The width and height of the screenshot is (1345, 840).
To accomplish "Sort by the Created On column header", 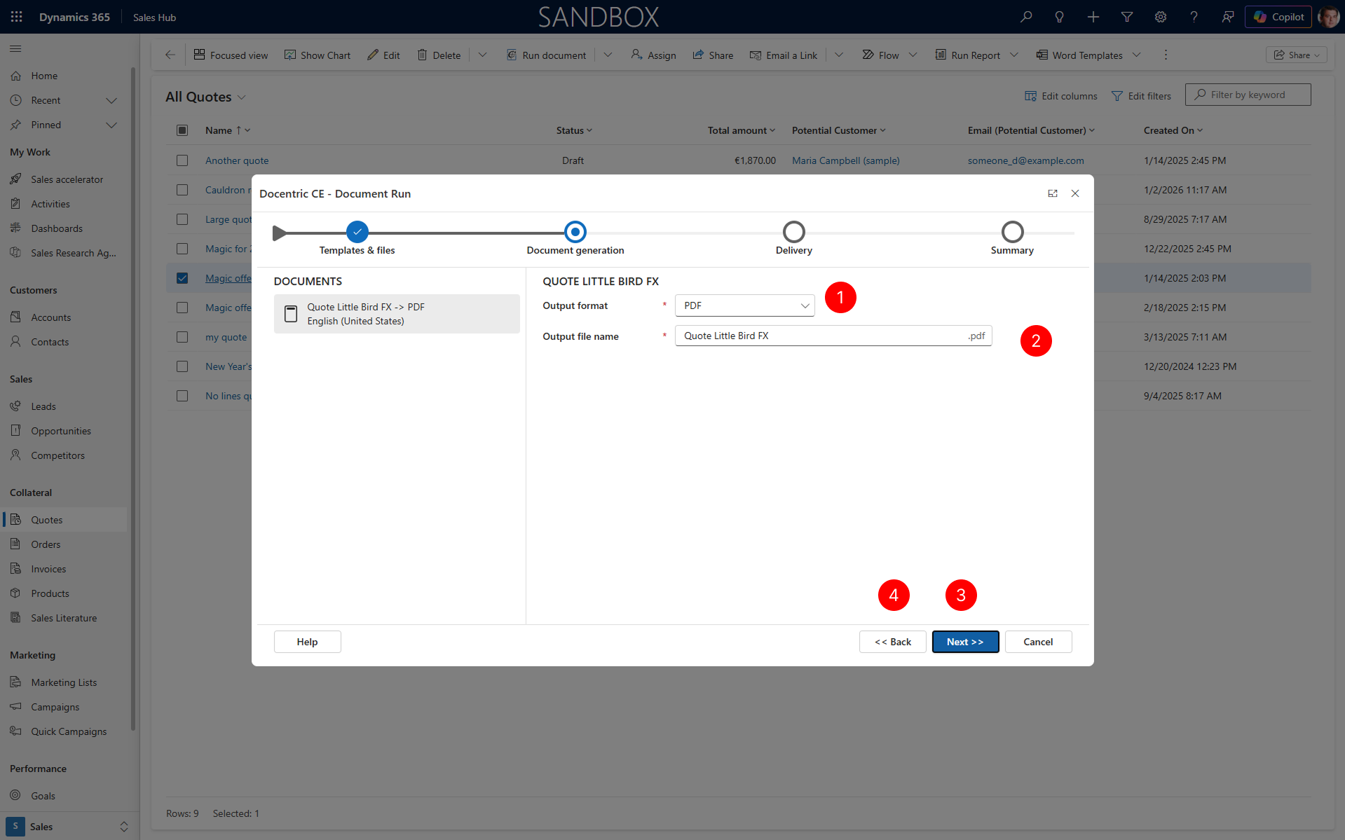I will pyautogui.click(x=1173, y=130).
